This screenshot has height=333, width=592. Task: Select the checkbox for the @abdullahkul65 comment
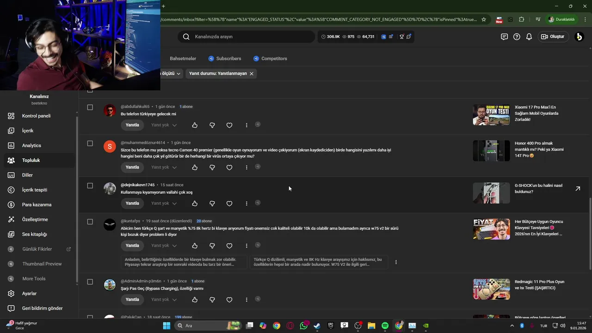coord(90,107)
